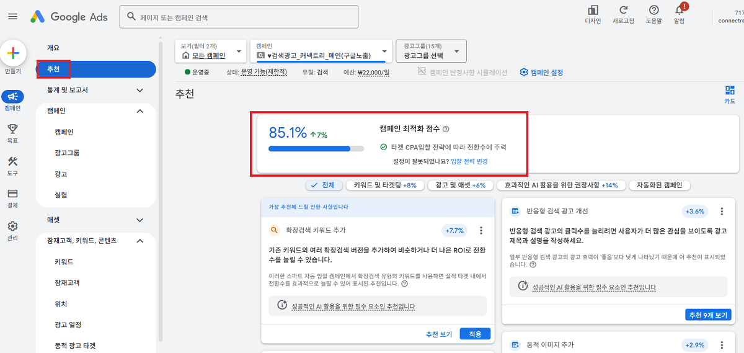Select the 자동화된 캠페인 chip
744x353 pixels.
(x=660, y=185)
